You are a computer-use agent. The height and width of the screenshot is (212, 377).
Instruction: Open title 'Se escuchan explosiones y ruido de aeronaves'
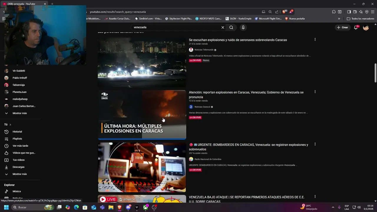pos(238,40)
